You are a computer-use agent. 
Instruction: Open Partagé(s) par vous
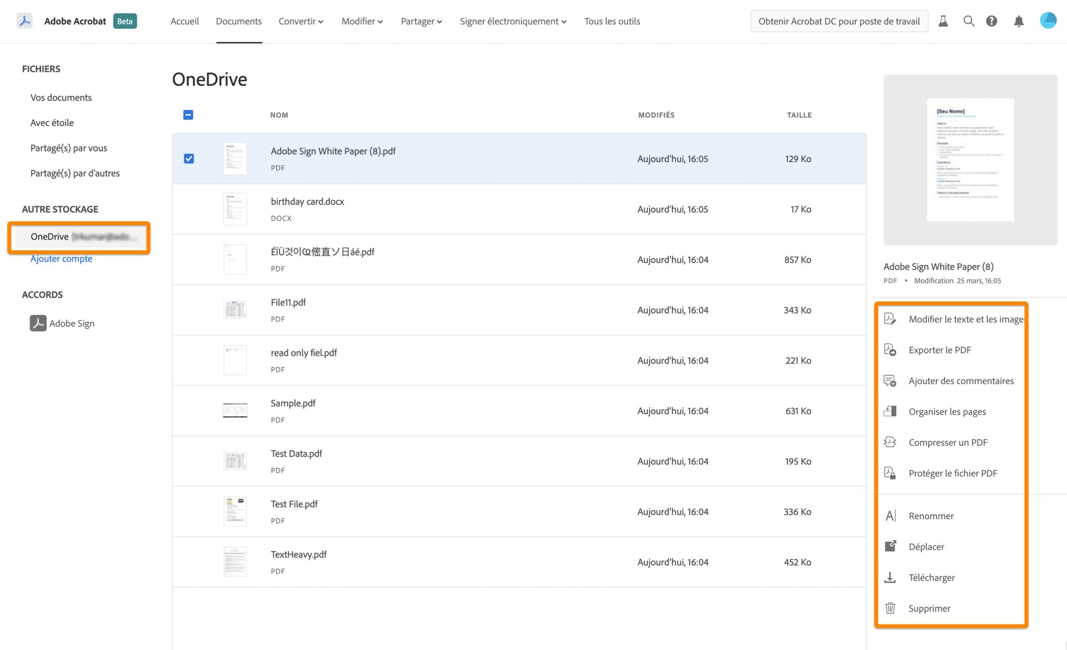tap(68, 148)
